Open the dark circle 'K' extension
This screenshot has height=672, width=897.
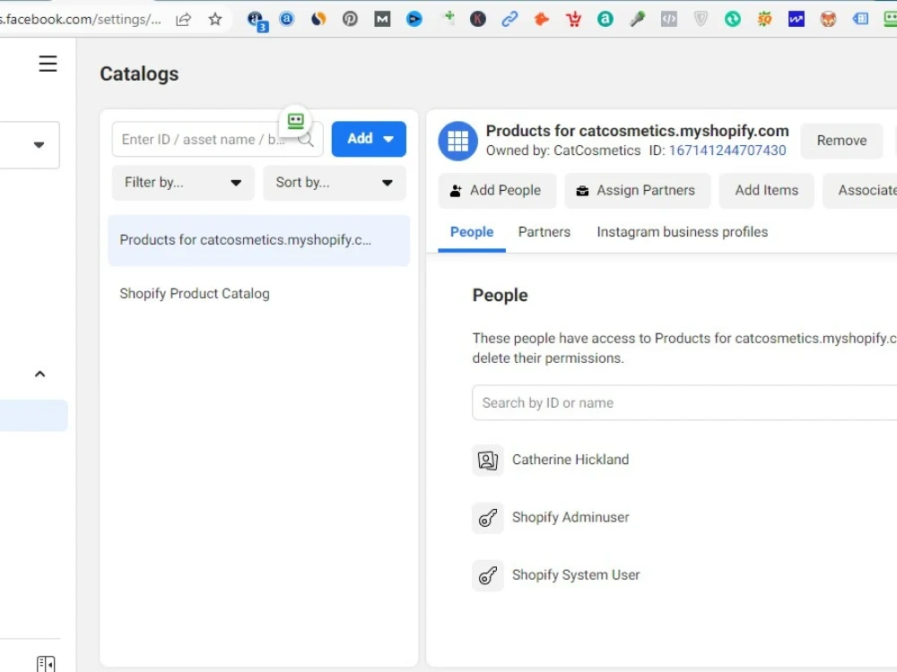(478, 20)
